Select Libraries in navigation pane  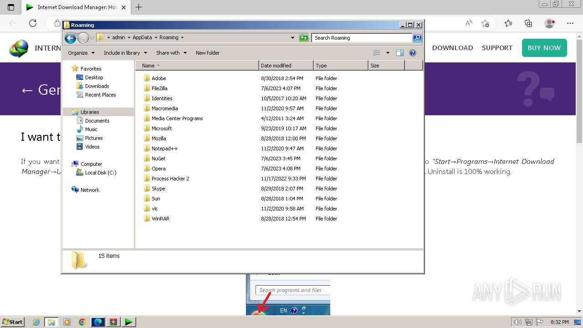(x=90, y=112)
